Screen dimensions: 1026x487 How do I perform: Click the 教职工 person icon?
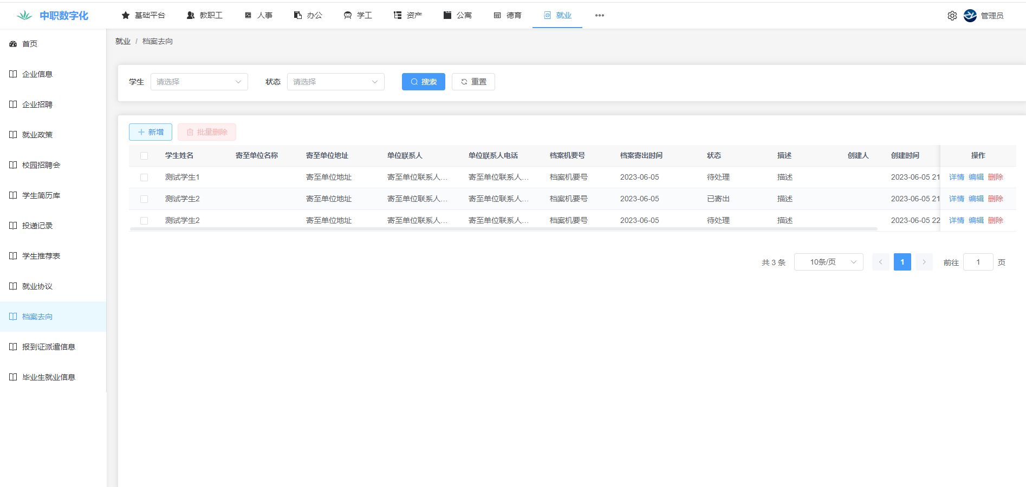pyautogui.click(x=191, y=16)
